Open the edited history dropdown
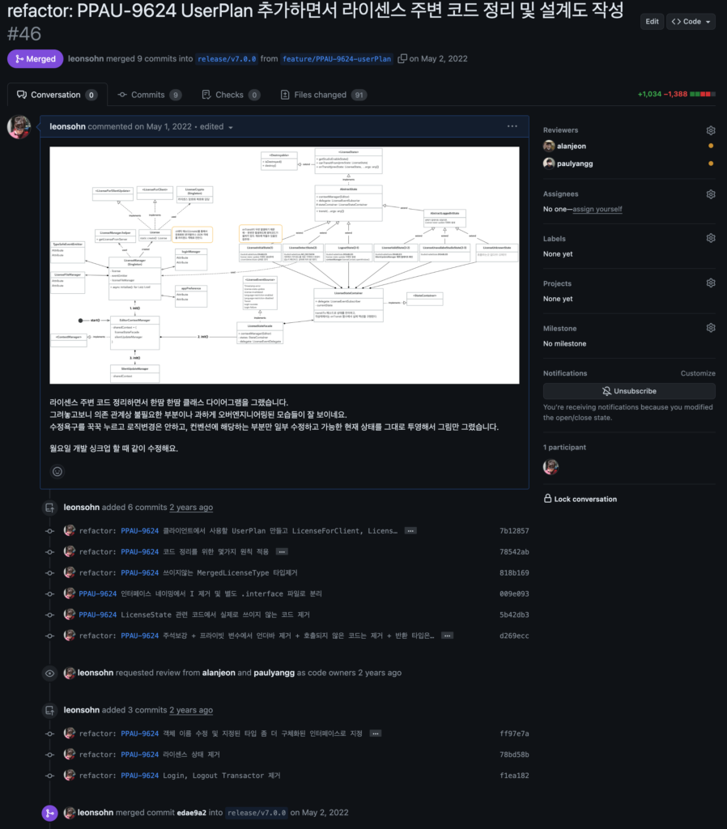Viewport: 727px width, 829px height. 230,127
